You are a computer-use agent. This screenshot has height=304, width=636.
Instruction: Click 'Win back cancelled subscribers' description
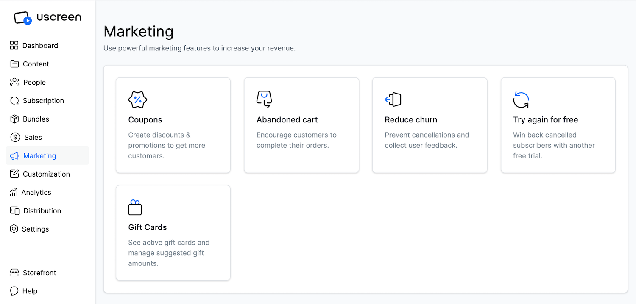(x=554, y=145)
